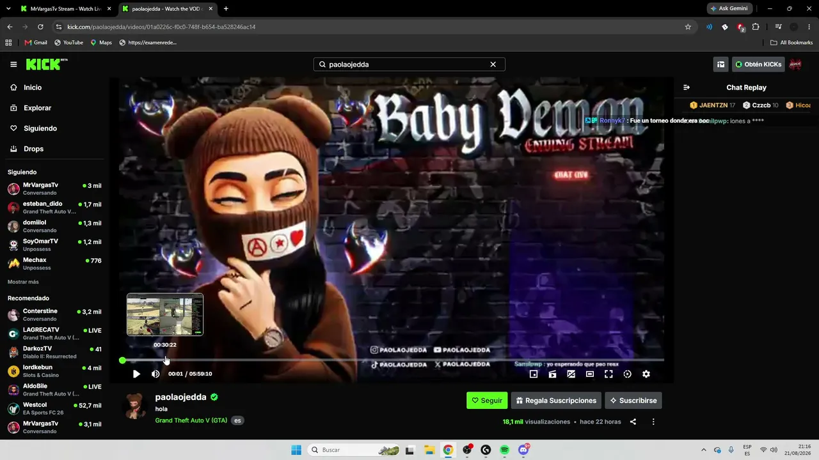
Task: Open lordkebun recommended channel
Action: pyautogui.click(x=54, y=371)
